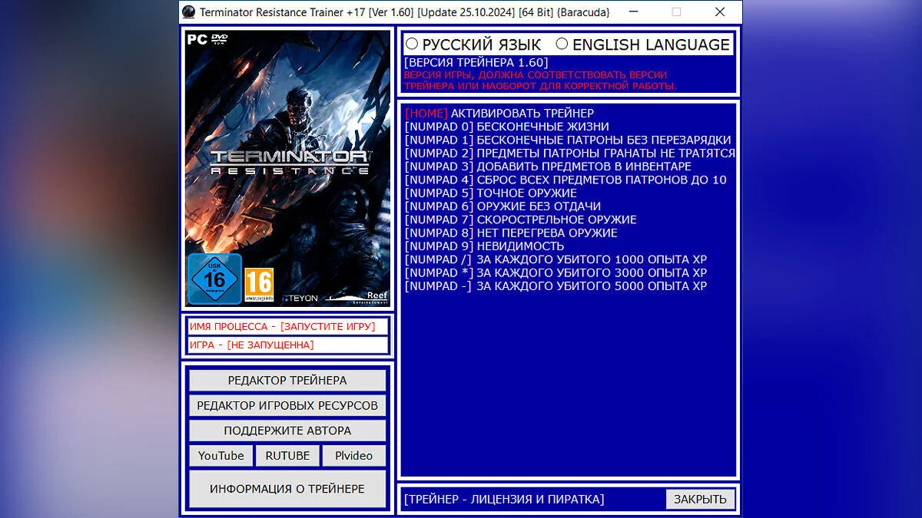Click ПОДДЕРЖИТЕ АВТОРА button
Screen dimensions: 922x518
click(287, 431)
